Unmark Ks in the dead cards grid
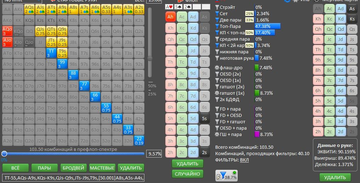Image resolution: width=360 pixels, height=183 pixels. point(352,19)
